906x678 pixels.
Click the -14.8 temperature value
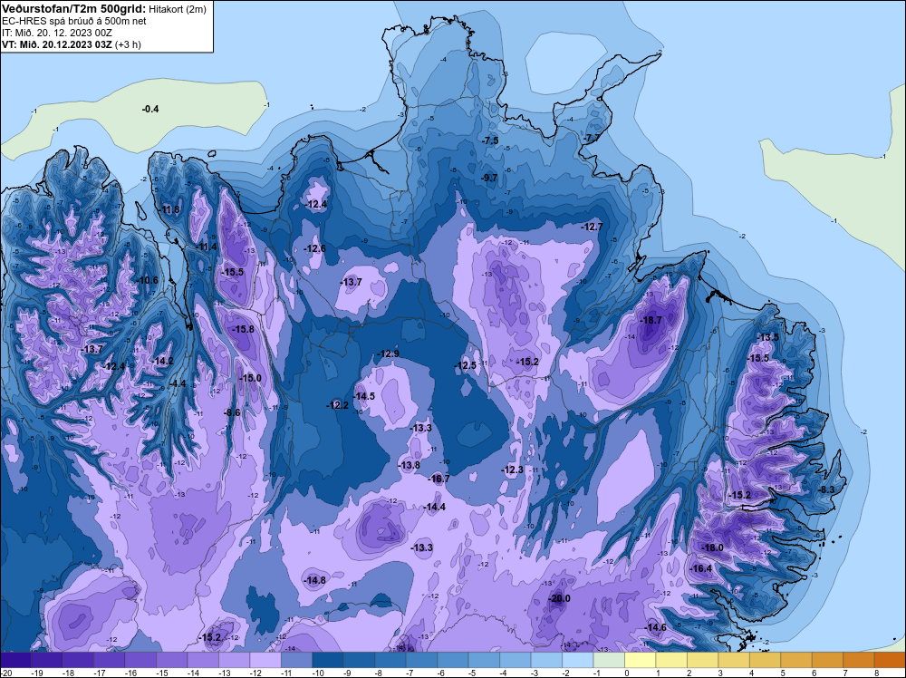(315, 580)
